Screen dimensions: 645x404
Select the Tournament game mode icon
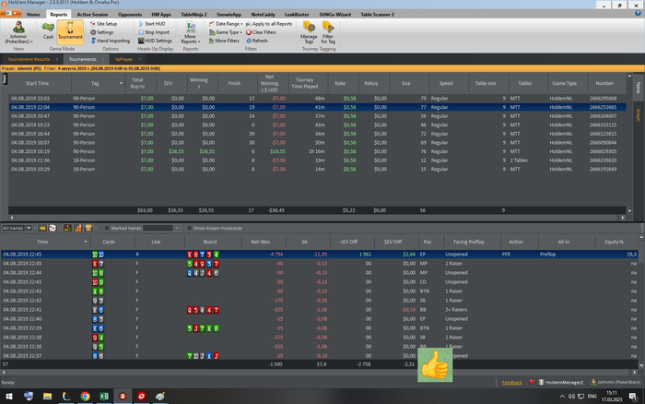click(70, 31)
